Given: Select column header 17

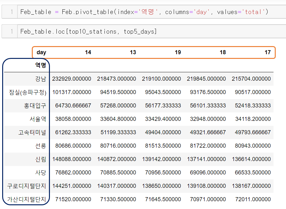Looking at the screenshot, I should 268,52.
